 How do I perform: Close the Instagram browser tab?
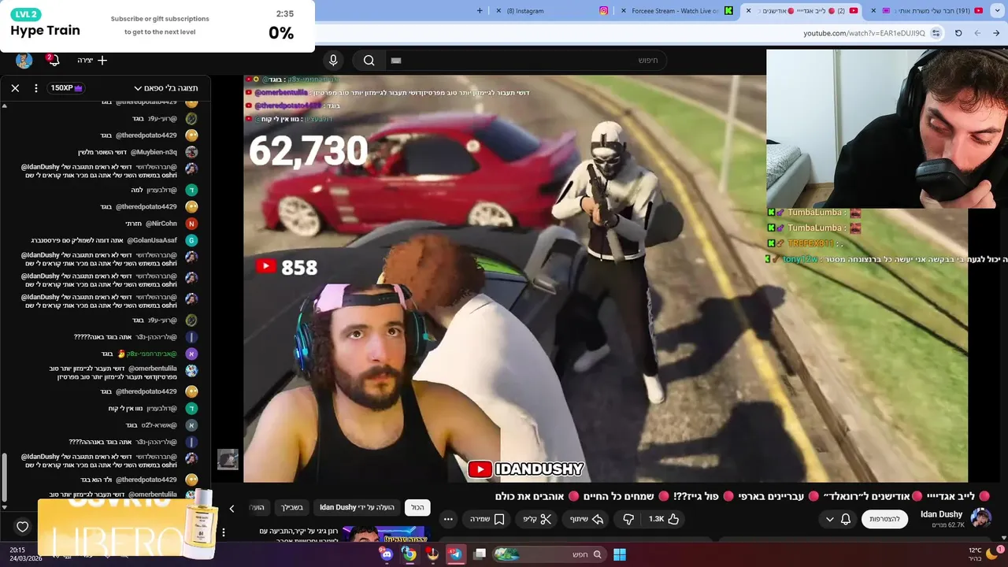(x=498, y=11)
